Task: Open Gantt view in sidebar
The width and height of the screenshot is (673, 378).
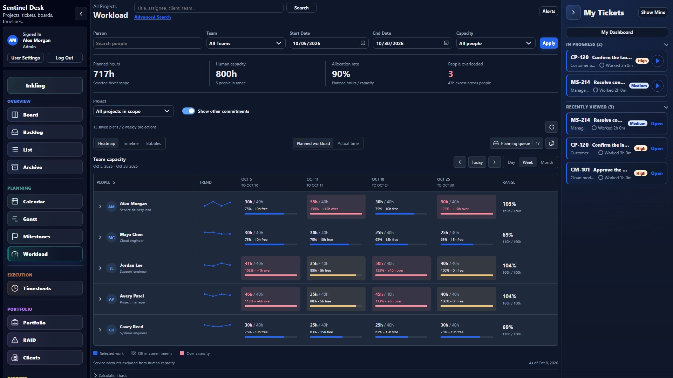Action: click(x=45, y=219)
